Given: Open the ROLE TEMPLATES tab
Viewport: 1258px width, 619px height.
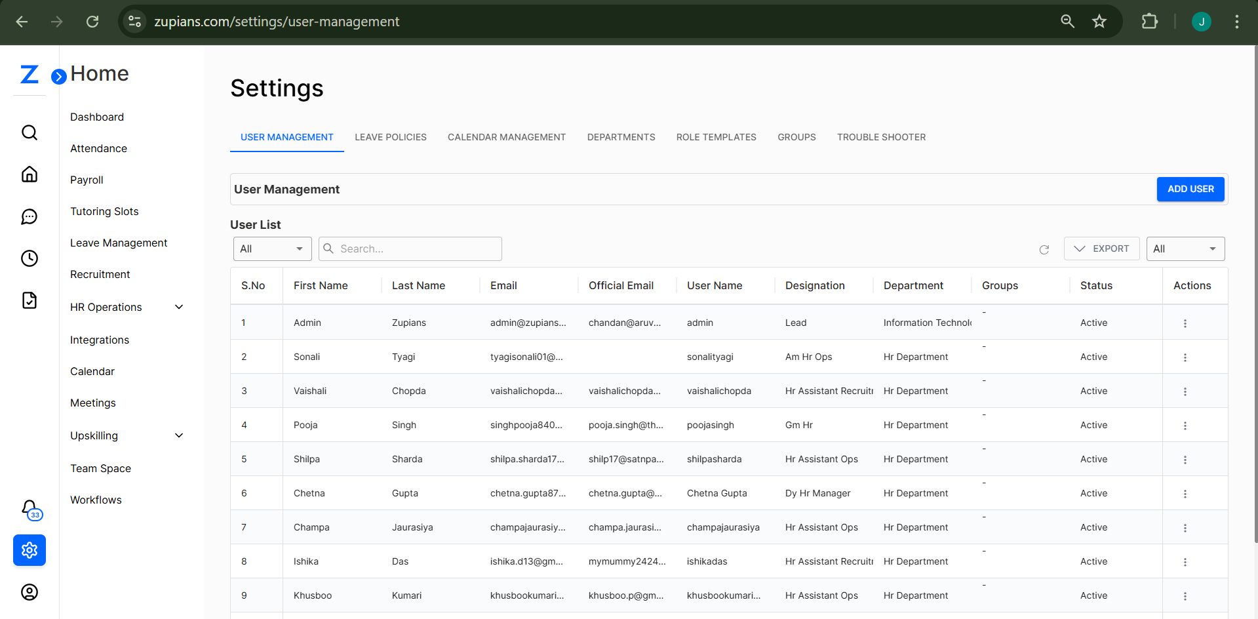Looking at the screenshot, I should 716,137.
